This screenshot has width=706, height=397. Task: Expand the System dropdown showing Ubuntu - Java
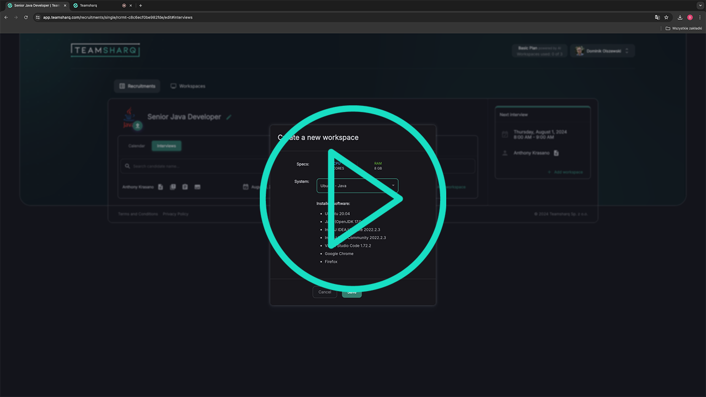pyautogui.click(x=357, y=186)
